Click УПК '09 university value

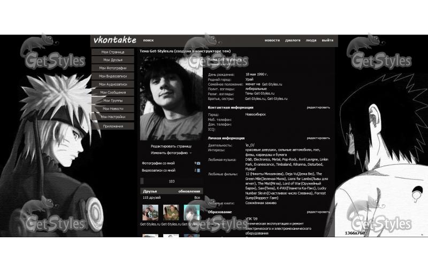click(251, 219)
